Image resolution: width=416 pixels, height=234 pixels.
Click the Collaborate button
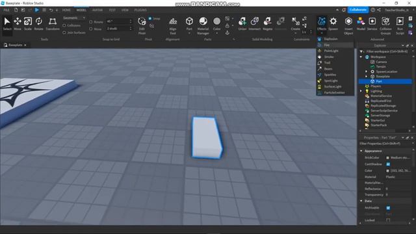coord(358,10)
